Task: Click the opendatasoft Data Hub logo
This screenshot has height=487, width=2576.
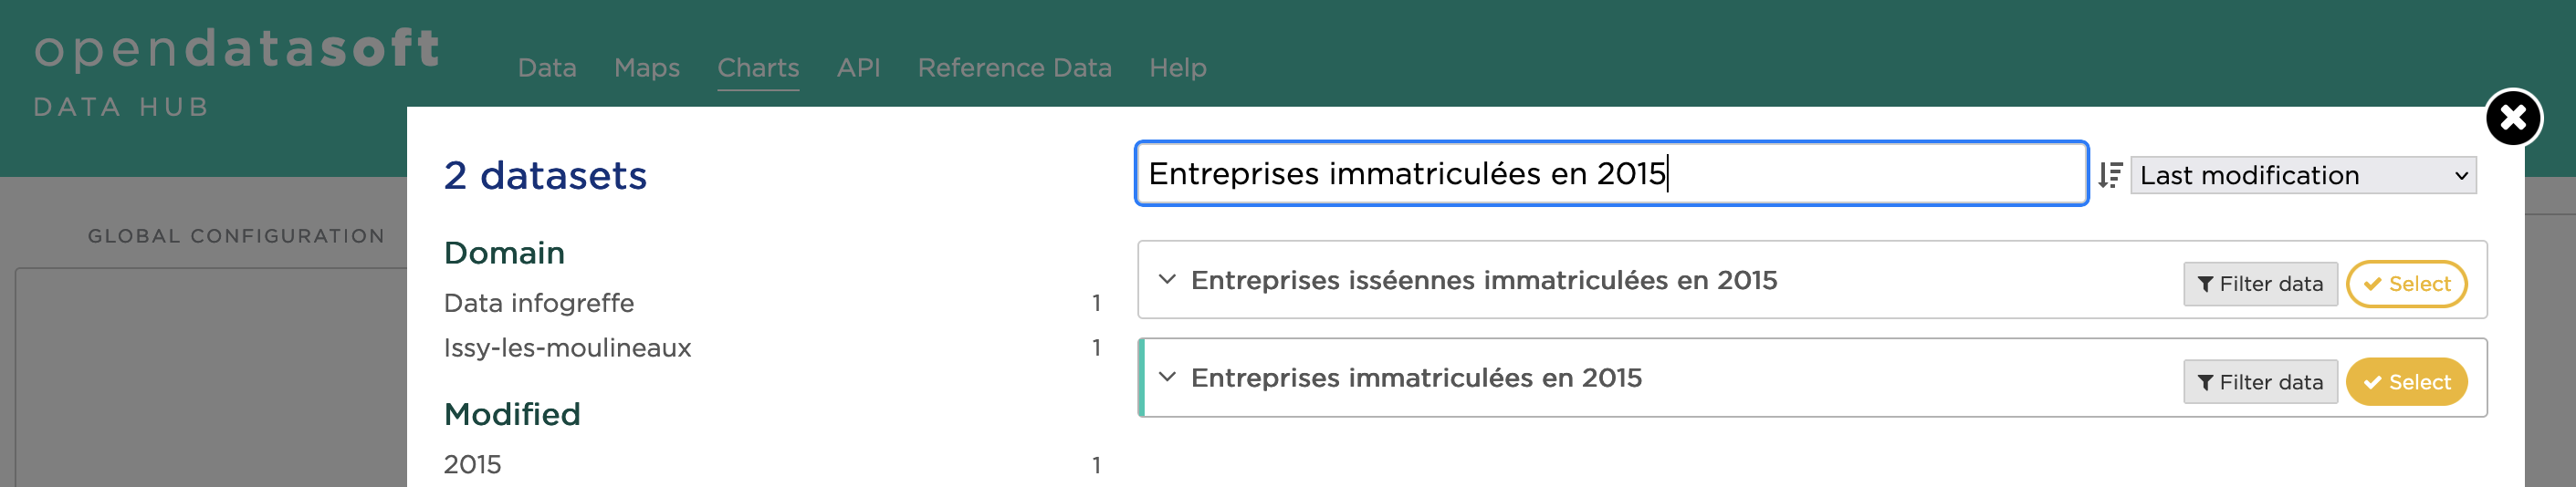Action: coord(236,70)
